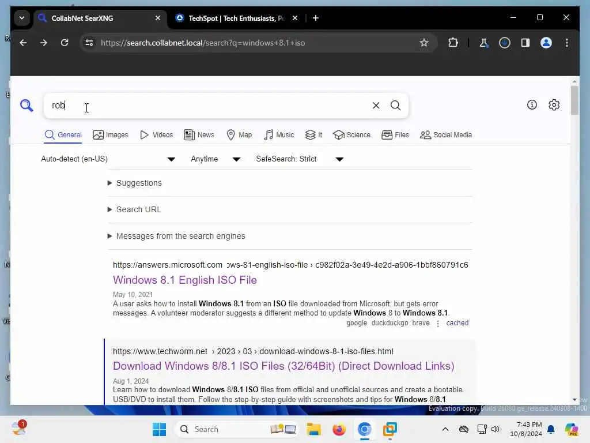Click the taskbar Search box
The image size is (590, 443).
(237, 429)
